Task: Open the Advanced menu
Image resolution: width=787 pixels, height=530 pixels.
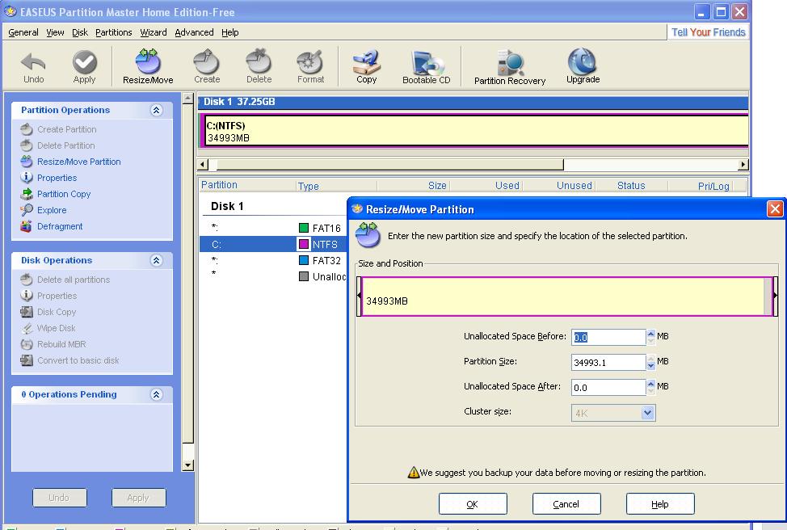Action: pyautogui.click(x=194, y=32)
